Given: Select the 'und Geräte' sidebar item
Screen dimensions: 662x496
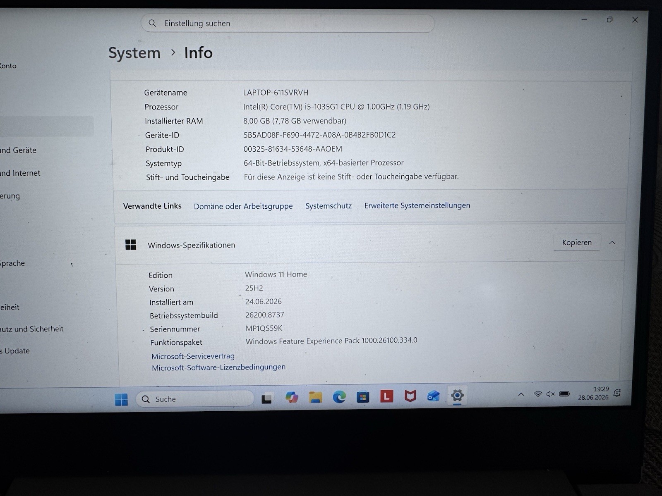Looking at the screenshot, I should click(x=18, y=150).
